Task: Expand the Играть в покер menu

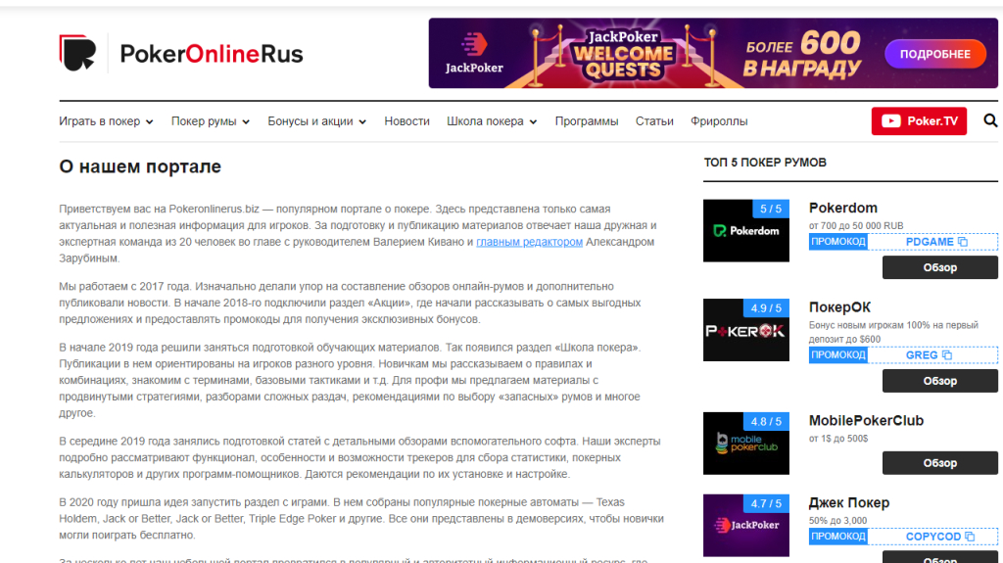Action: tap(106, 121)
